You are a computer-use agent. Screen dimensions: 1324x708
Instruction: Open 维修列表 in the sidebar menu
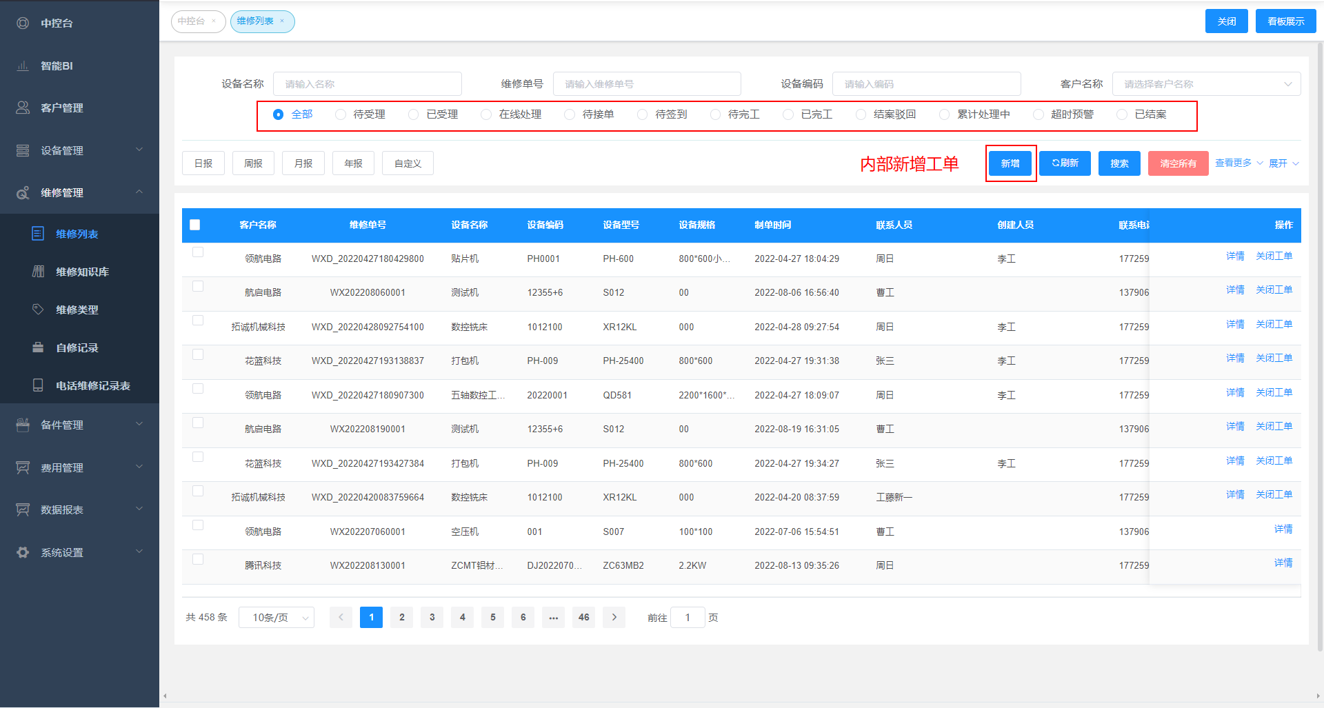point(77,234)
